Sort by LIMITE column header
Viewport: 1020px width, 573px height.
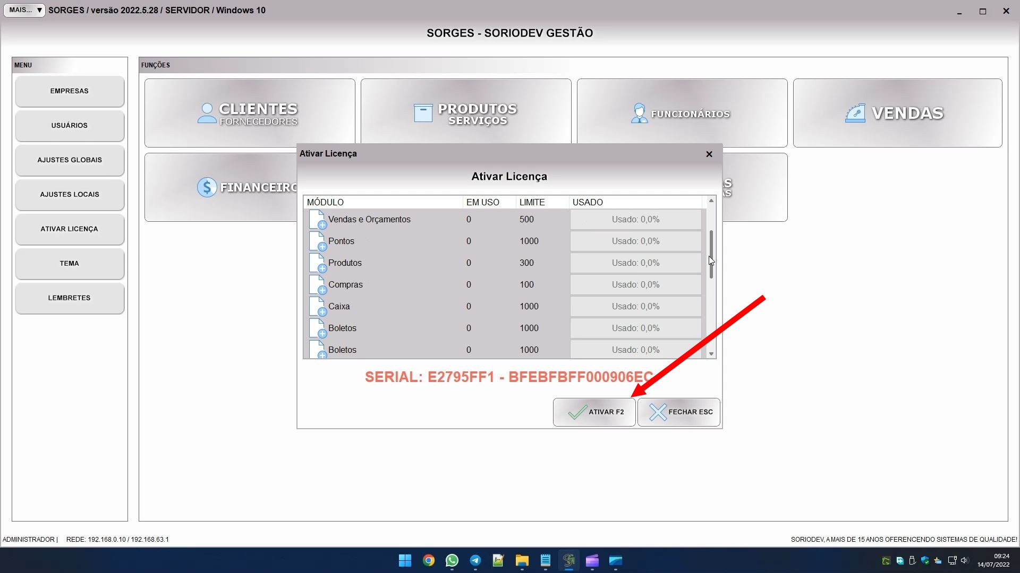click(542, 202)
